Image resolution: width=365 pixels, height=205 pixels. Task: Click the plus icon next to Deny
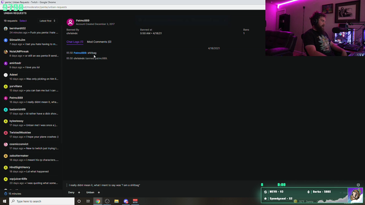79,192
